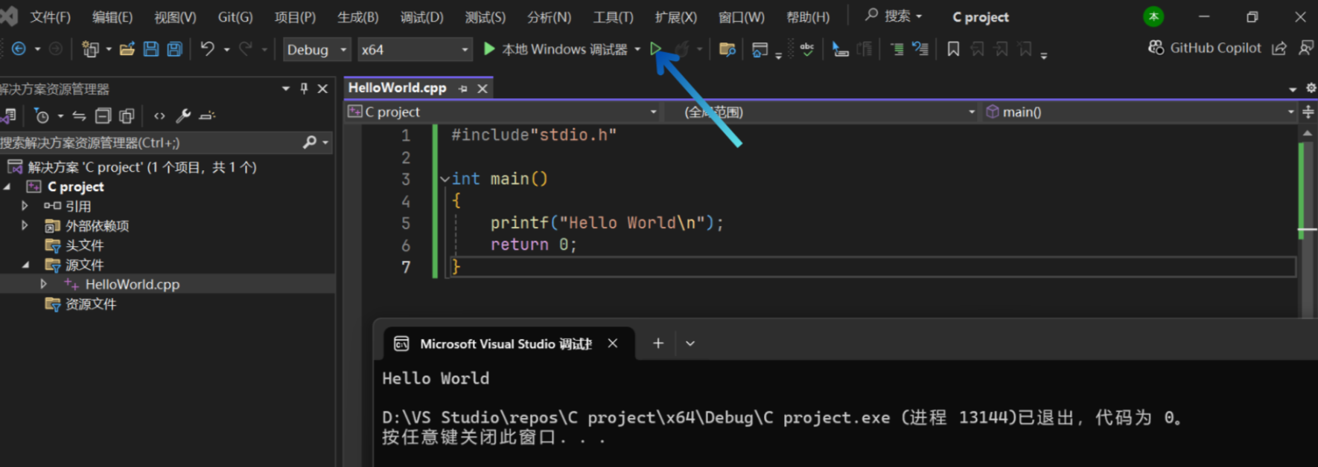Open a file with the folder icon
This screenshot has width=1318, height=467.
click(127, 49)
